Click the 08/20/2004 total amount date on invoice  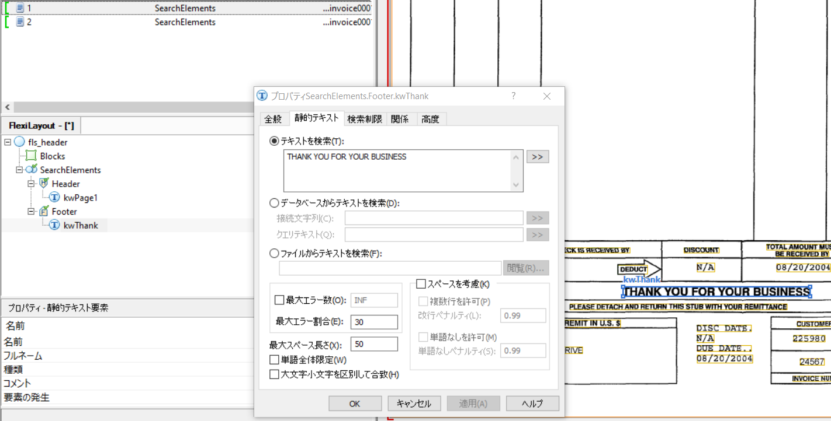pyautogui.click(x=803, y=268)
